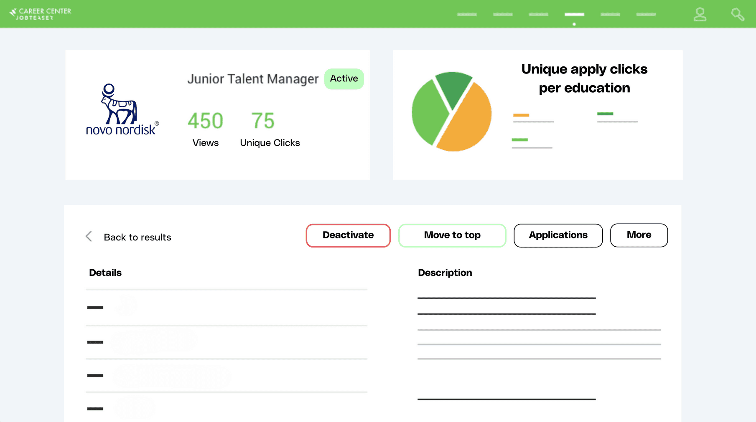Click the search magnifier icon
Screen dimensions: 756x422
[737, 14]
